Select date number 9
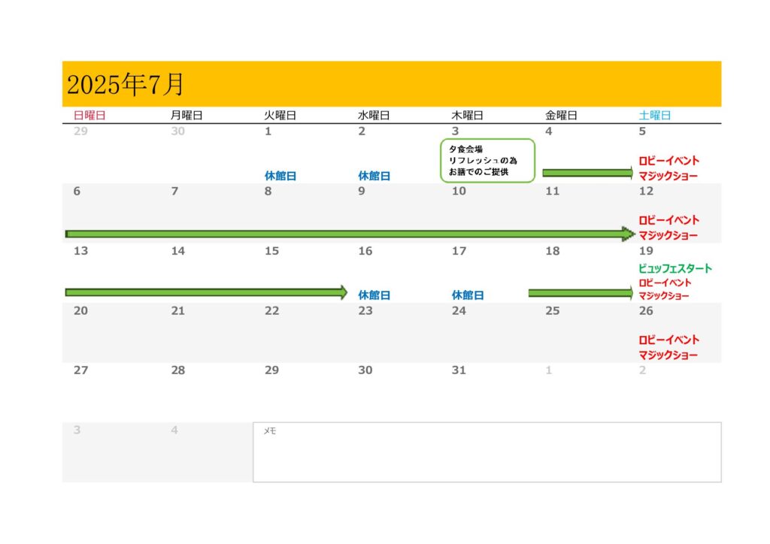This screenshot has height=544, width=770. coord(362,191)
